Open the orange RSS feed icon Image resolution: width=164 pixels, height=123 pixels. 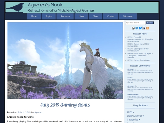click(148, 28)
